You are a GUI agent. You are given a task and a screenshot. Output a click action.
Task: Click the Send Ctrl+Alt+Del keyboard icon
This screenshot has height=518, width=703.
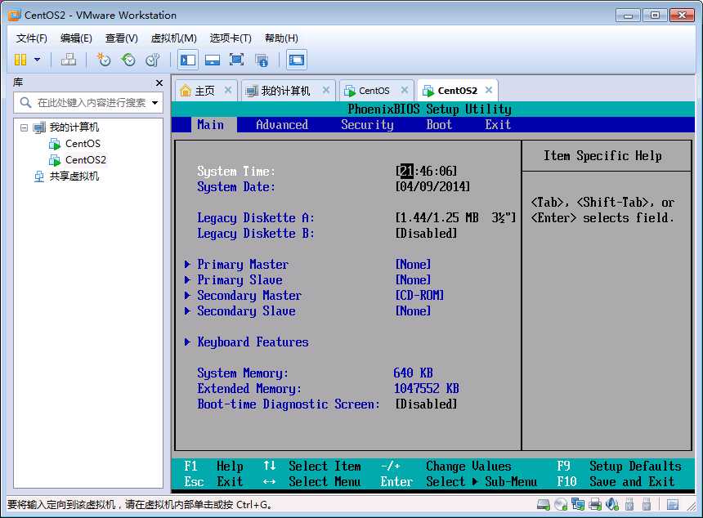[x=68, y=60]
